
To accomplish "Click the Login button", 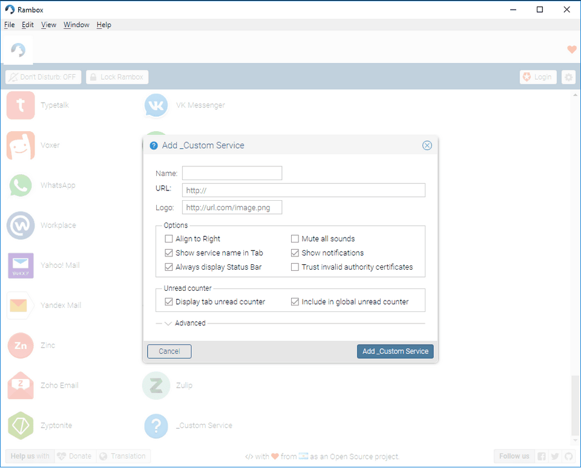I will click(x=538, y=77).
